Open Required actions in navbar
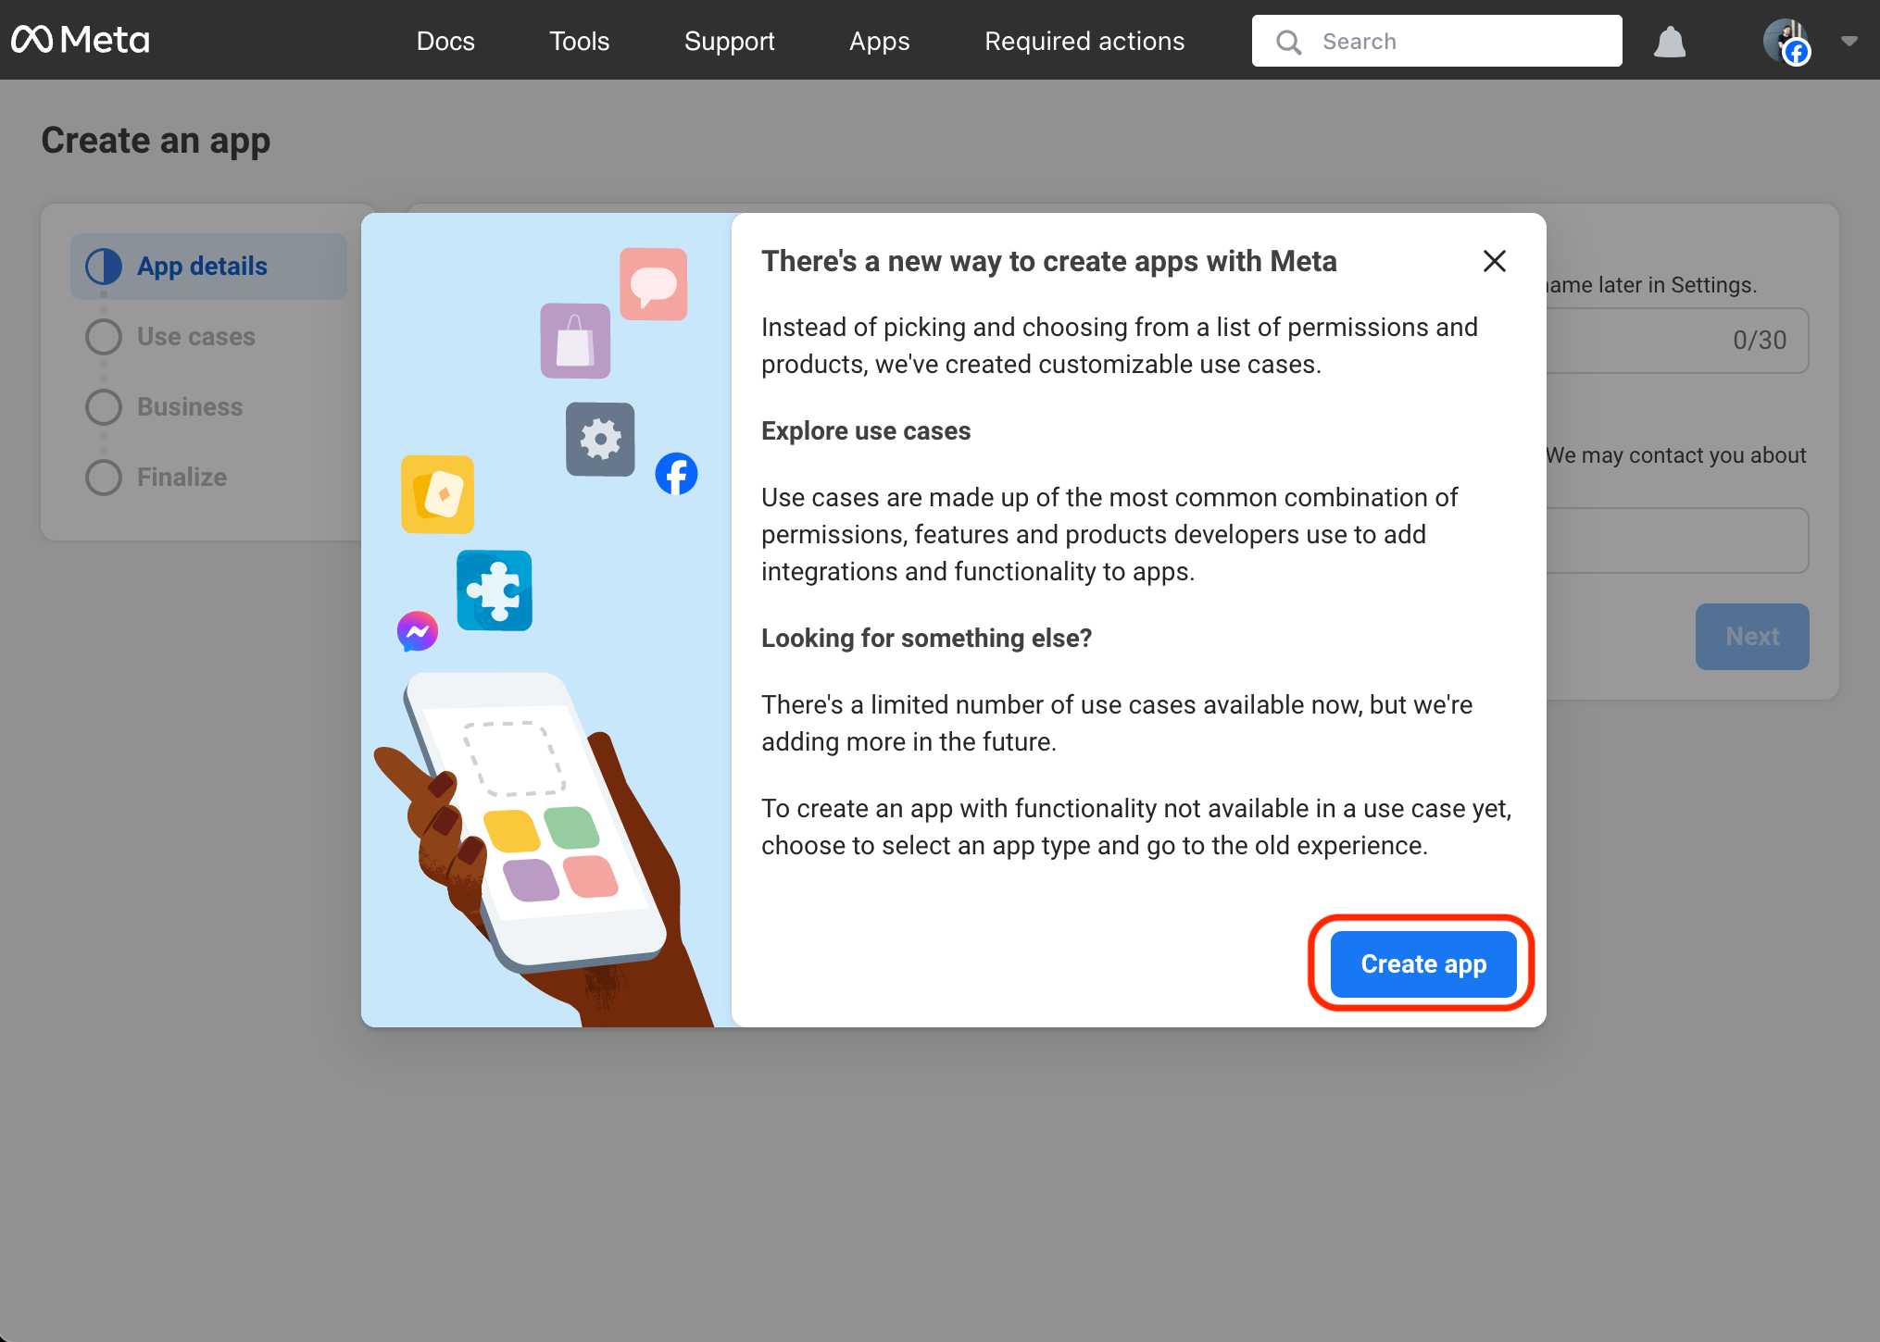This screenshot has height=1342, width=1880. [x=1084, y=41]
